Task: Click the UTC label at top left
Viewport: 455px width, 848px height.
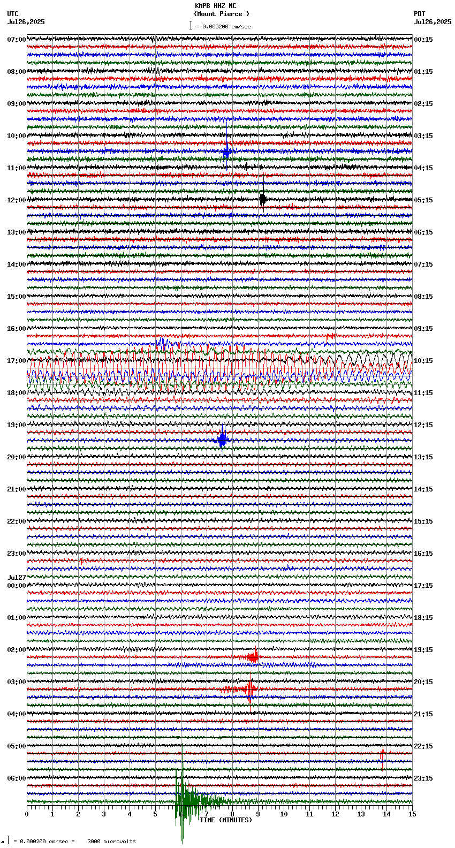Action: tap(13, 14)
